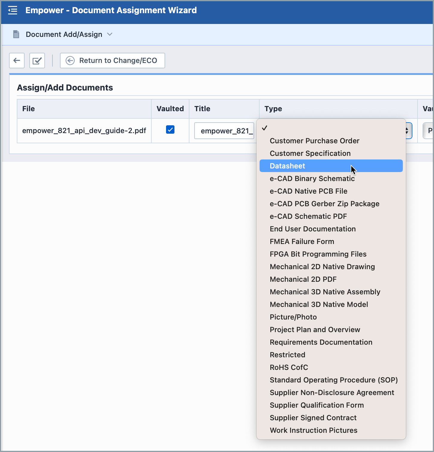
Task: Expand the Document Add/Assign chevron dropdown
Action: pyautogui.click(x=110, y=34)
